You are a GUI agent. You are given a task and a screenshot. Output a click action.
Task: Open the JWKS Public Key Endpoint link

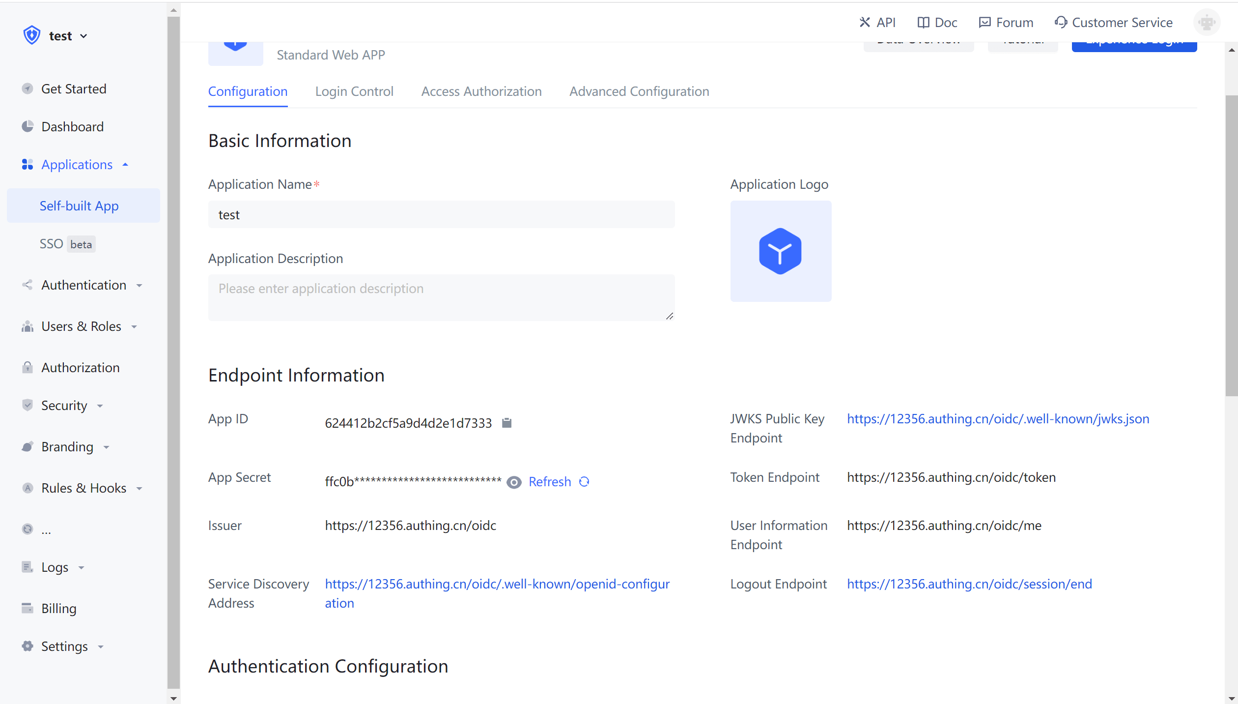[998, 419]
